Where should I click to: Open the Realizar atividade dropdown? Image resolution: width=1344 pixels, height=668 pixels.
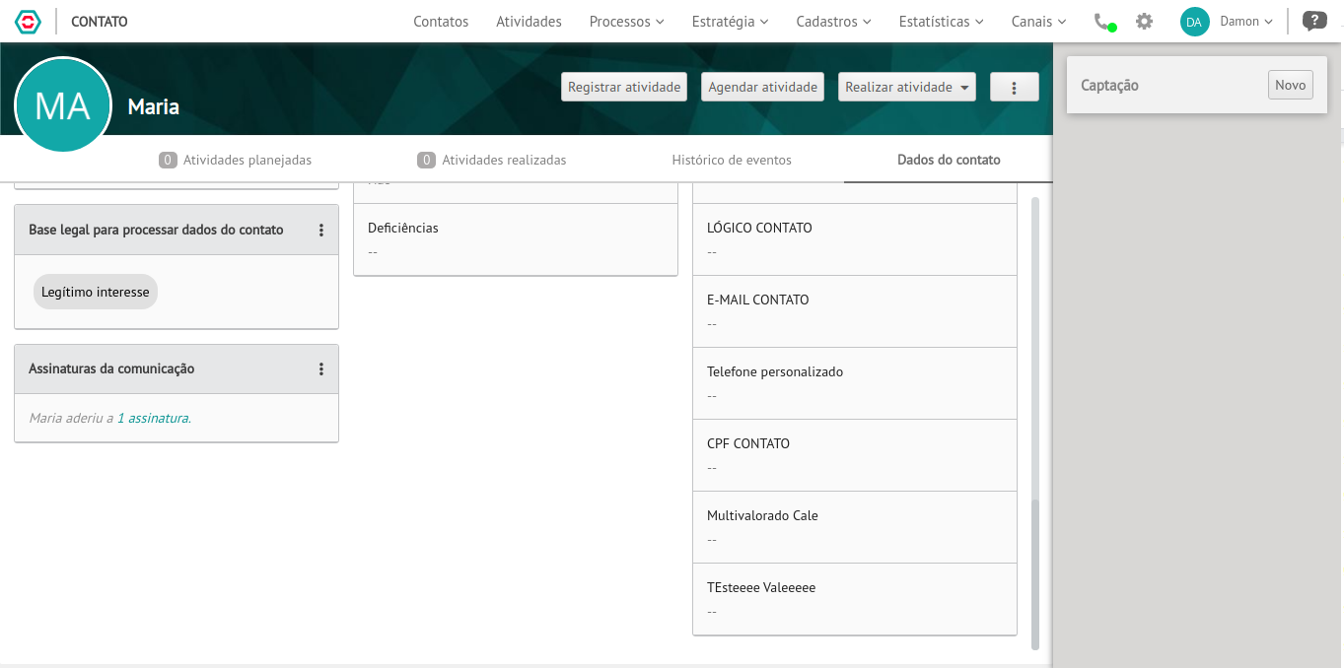(907, 87)
